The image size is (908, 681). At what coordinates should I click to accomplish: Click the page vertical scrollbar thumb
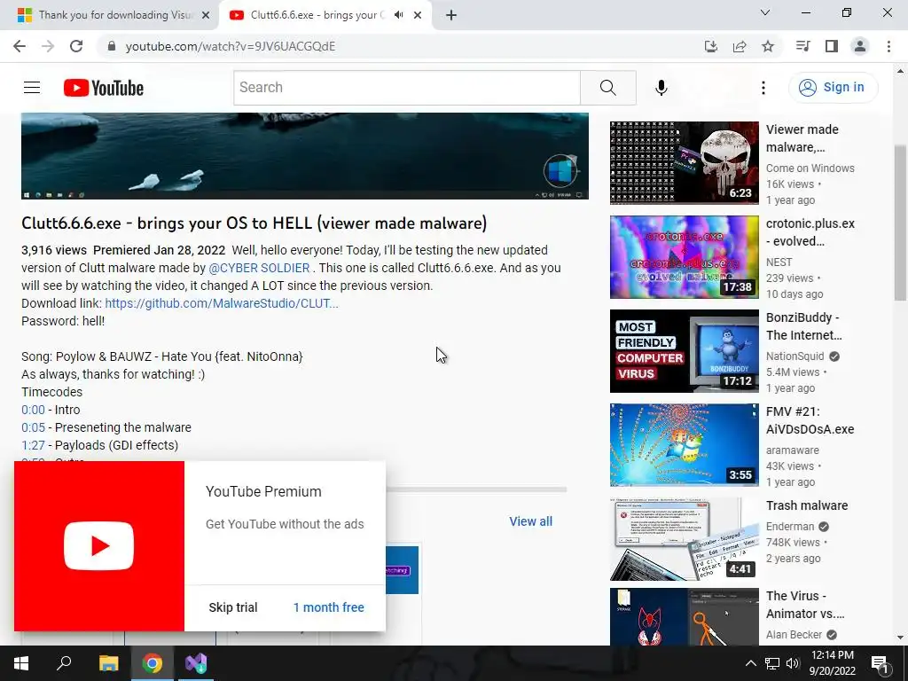tap(901, 222)
